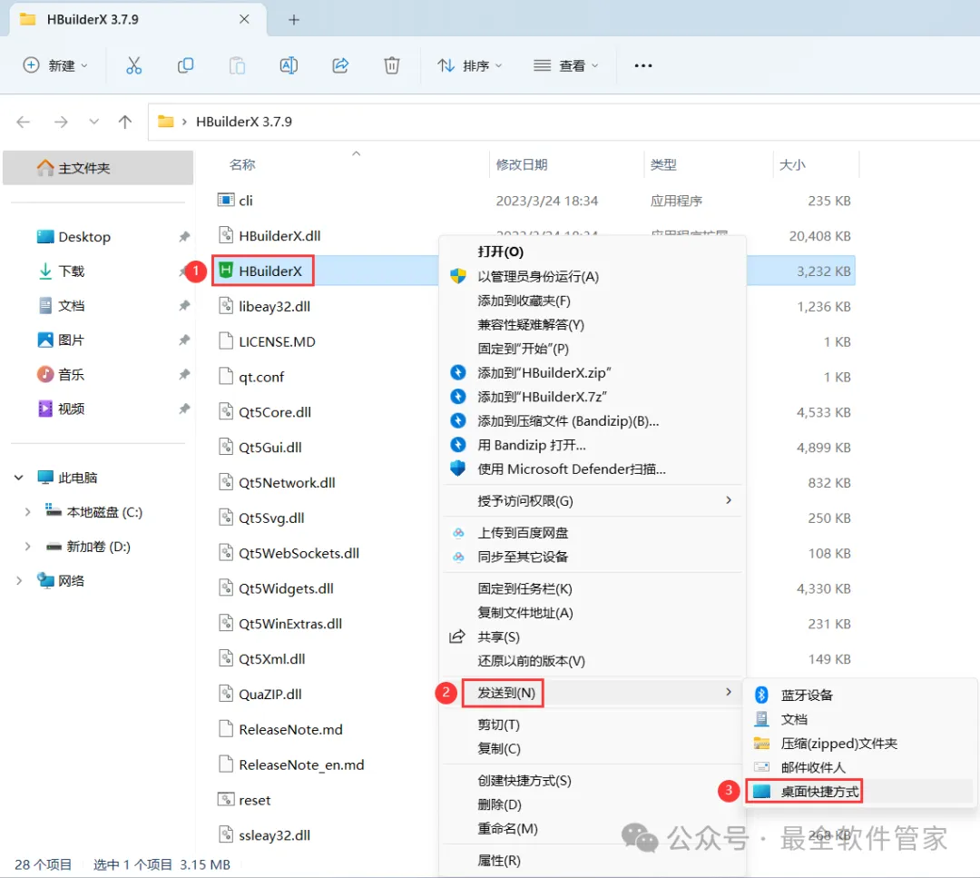Expand 授予访问权限(G) submenu
This screenshot has height=878, width=980.
[593, 501]
